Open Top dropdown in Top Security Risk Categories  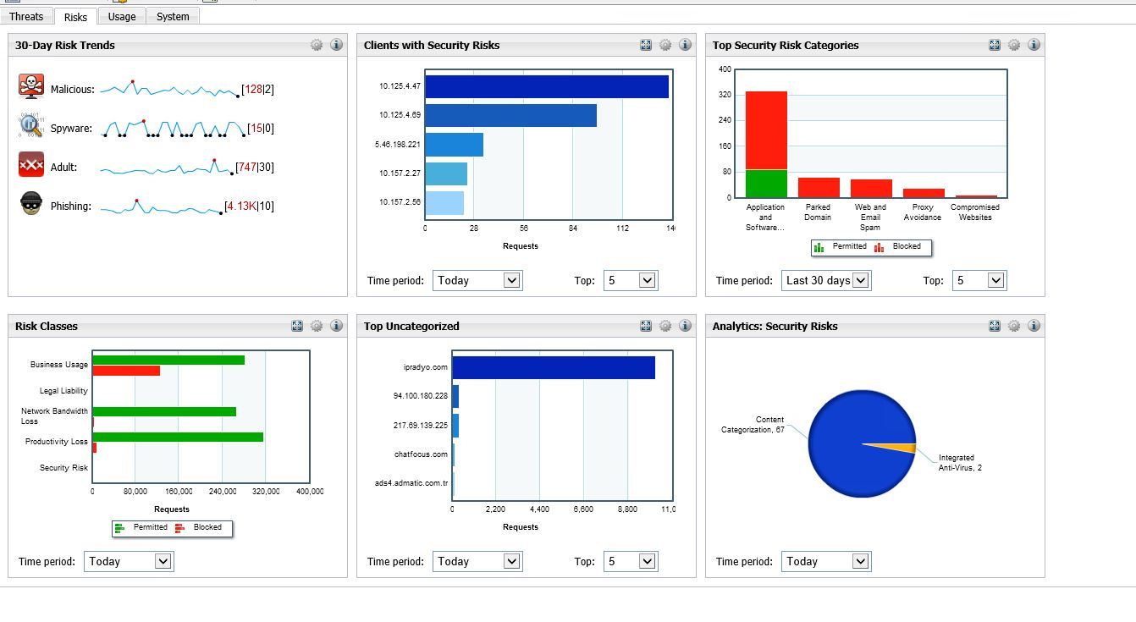(x=979, y=280)
